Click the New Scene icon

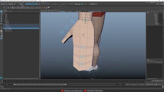point(9,4)
